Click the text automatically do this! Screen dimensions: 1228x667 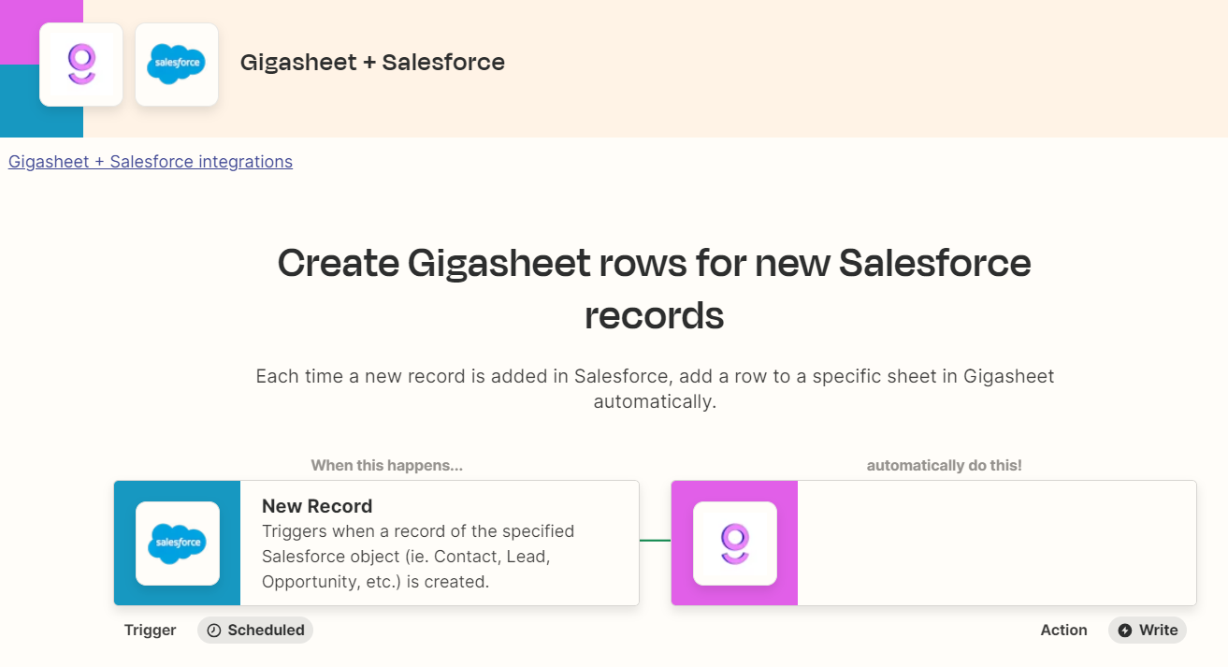pyautogui.click(x=944, y=465)
